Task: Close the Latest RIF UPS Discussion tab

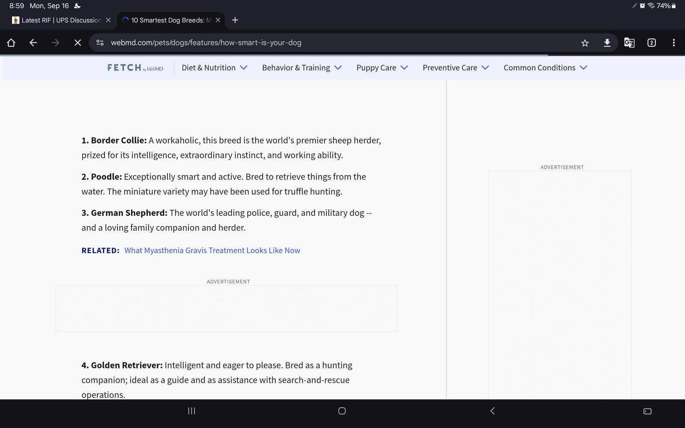Action: tap(108, 20)
